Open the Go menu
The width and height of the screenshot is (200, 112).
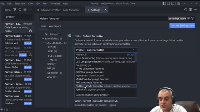(x=38, y=3)
